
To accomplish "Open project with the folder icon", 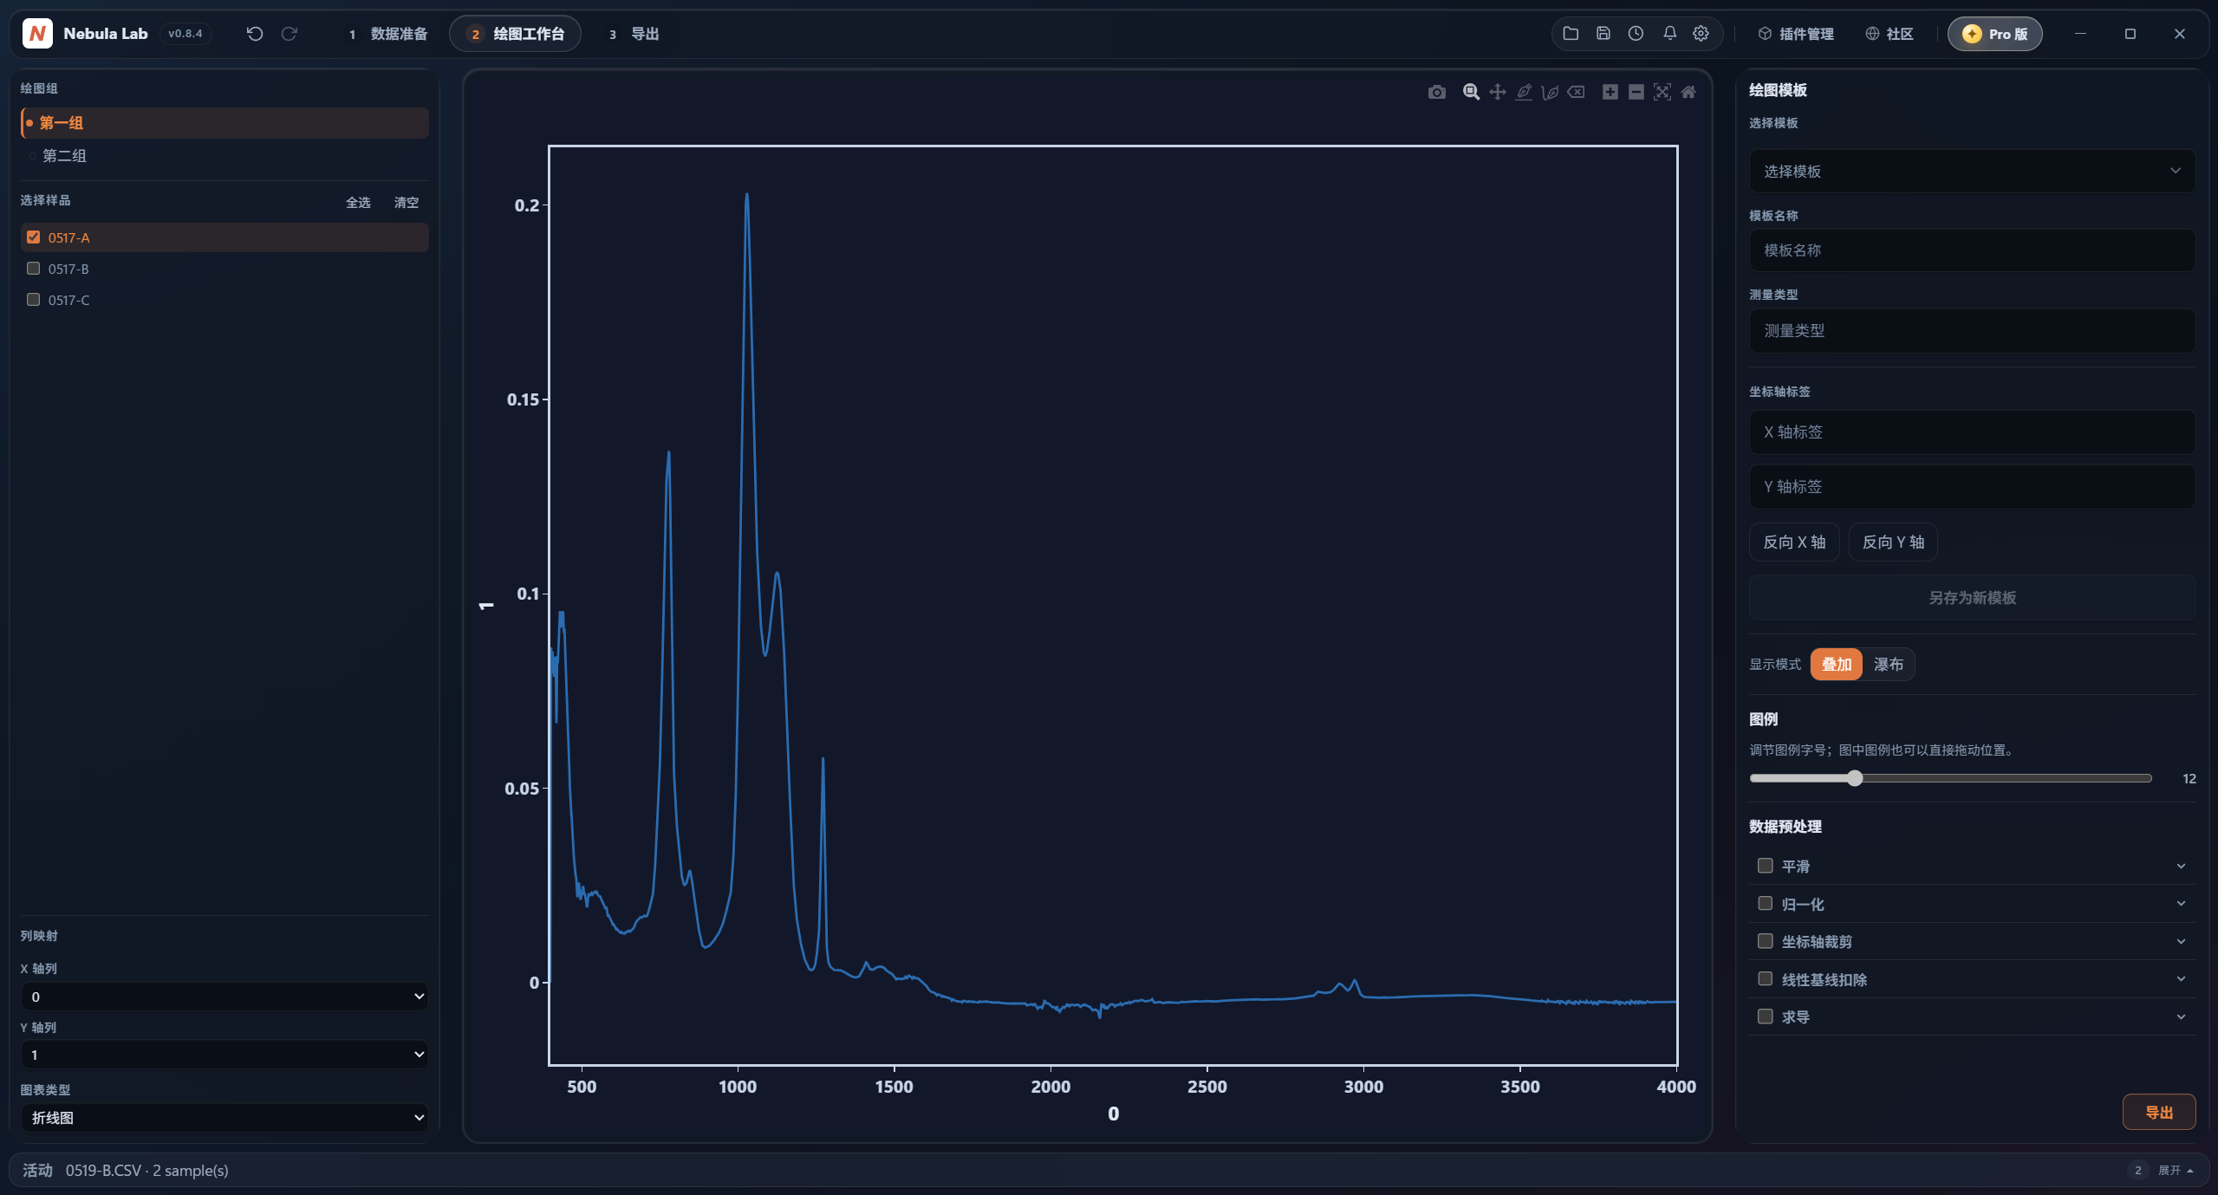I will tap(1570, 34).
